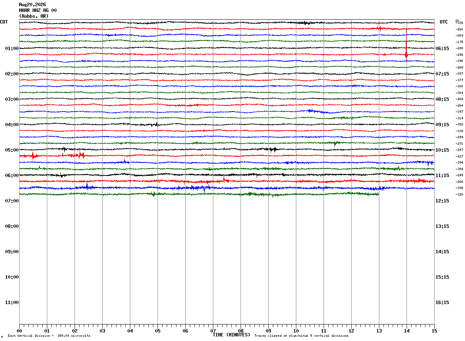Viewport: 465px width, 341px height.
Task: Click the 12:15 UTC time label
Action: coord(442,201)
